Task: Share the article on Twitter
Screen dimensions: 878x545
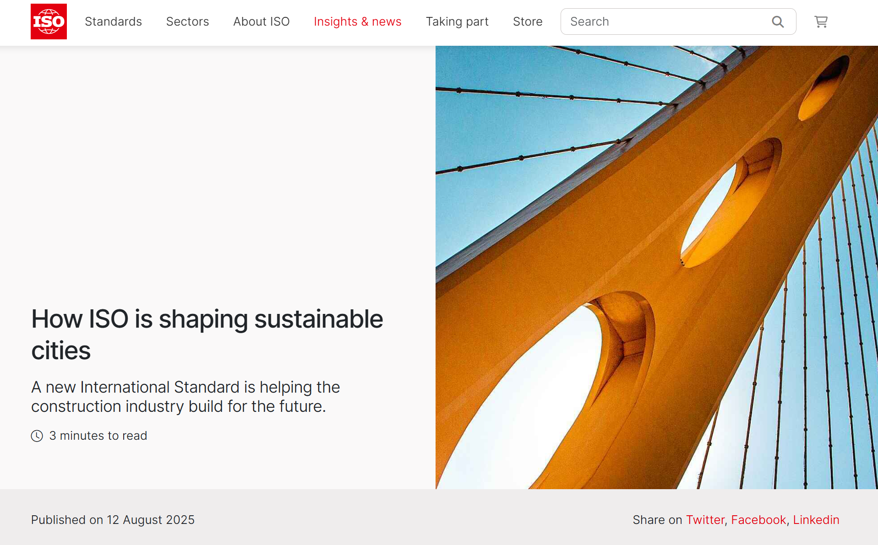Action: (705, 520)
